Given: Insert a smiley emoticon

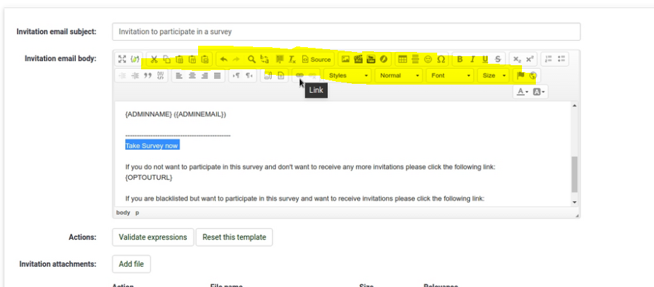Looking at the screenshot, I should [x=428, y=59].
